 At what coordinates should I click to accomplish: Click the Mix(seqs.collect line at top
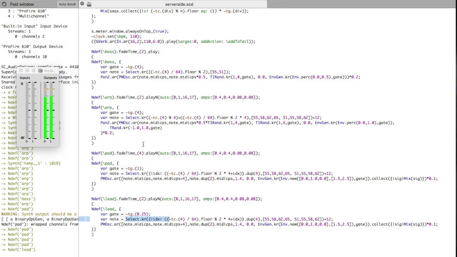[174, 11]
